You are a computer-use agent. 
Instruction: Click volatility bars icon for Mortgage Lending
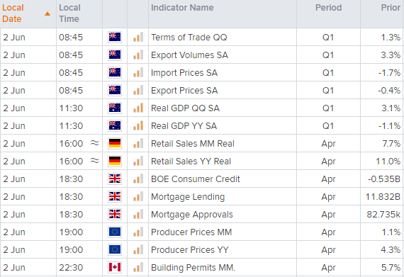[138, 196]
